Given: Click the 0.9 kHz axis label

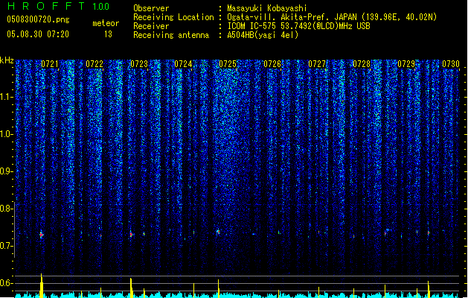Looking at the screenshot, I should pyautogui.click(x=6, y=171).
